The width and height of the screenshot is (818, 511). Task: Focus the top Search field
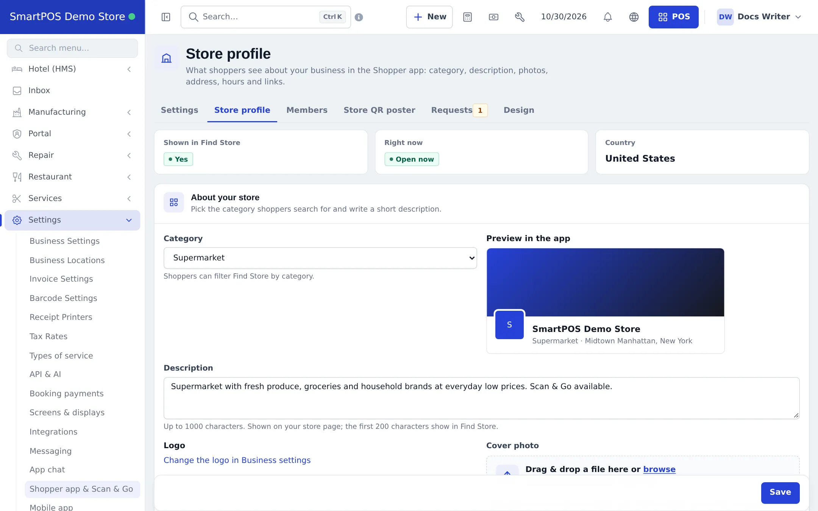point(265,17)
